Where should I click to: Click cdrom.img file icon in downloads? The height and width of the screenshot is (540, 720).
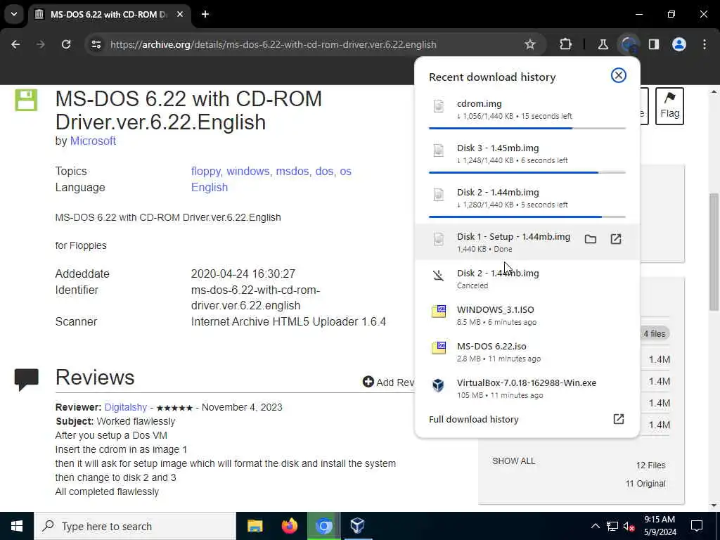click(x=439, y=106)
